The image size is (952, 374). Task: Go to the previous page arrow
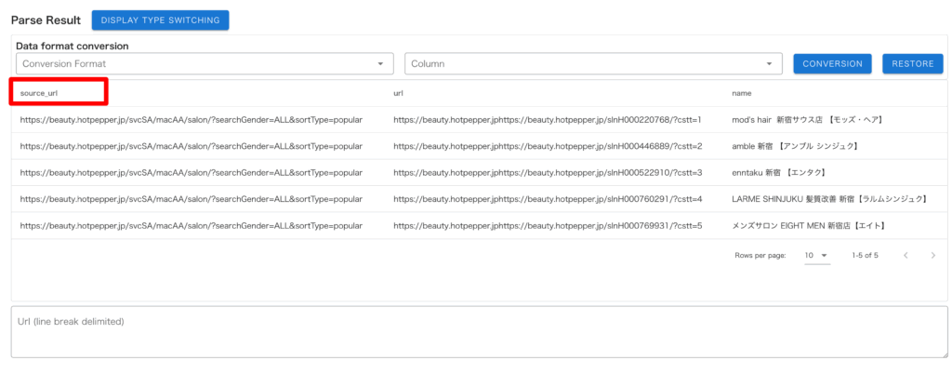click(x=906, y=255)
